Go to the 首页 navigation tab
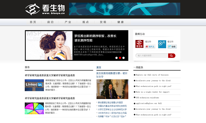The height and width of the screenshot is (123, 206). [x=33, y=22]
